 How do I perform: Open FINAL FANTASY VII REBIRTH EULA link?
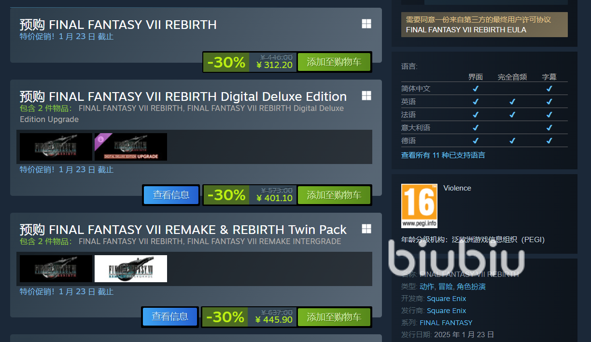[x=466, y=29]
